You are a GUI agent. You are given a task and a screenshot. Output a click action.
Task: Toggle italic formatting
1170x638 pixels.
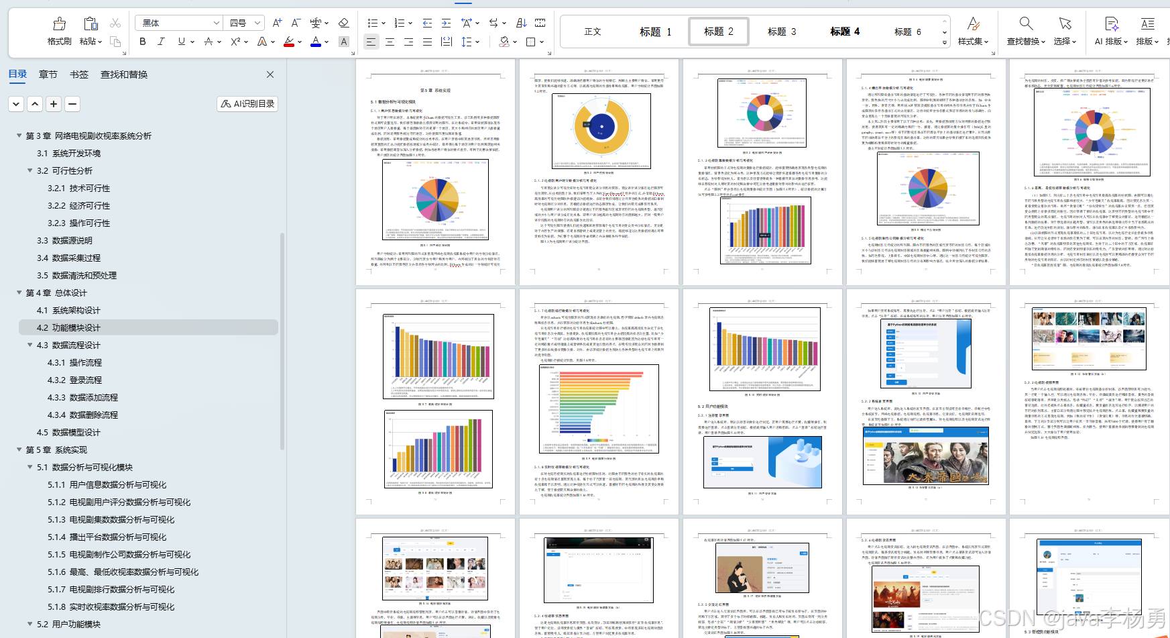pos(161,42)
